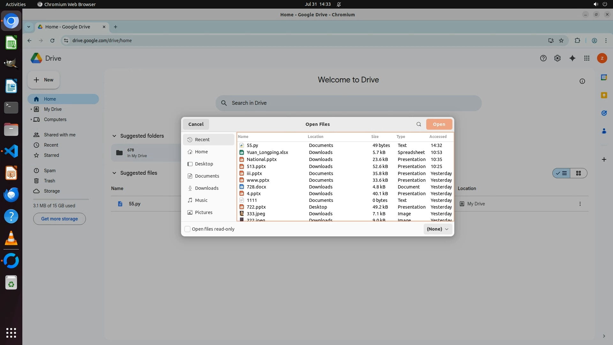This screenshot has width=613, height=345.
Task: Open Drive settings gear icon
Action: coord(557,58)
